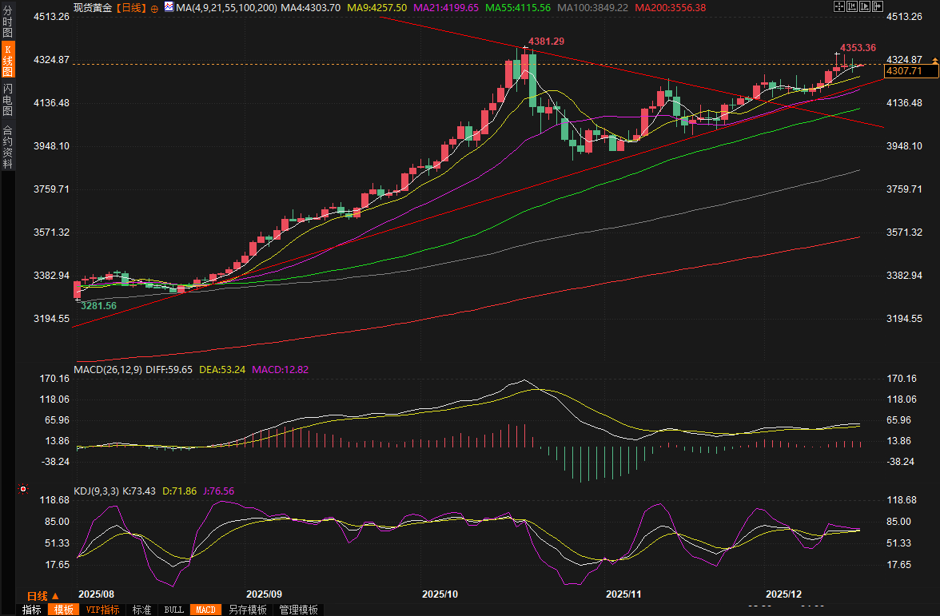Switch to the 分时图 tab
940x616 pixels.
(7, 22)
